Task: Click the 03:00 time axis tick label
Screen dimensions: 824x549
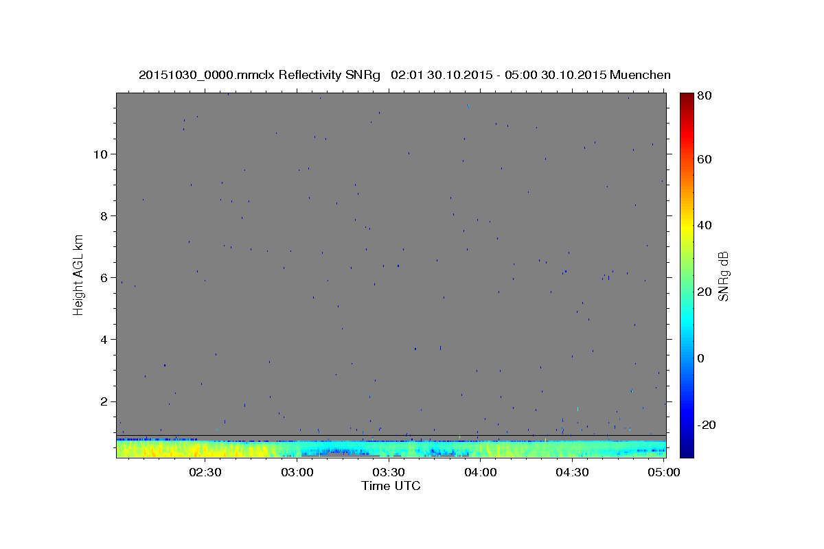Action: click(297, 472)
